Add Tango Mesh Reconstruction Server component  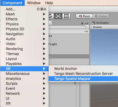click(x=83, y=74)
